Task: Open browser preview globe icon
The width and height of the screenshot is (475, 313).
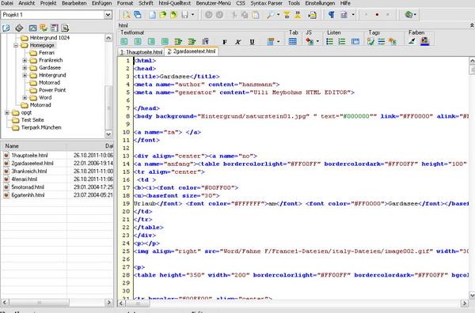Action: pyautogui.click(x=408, y=14)
